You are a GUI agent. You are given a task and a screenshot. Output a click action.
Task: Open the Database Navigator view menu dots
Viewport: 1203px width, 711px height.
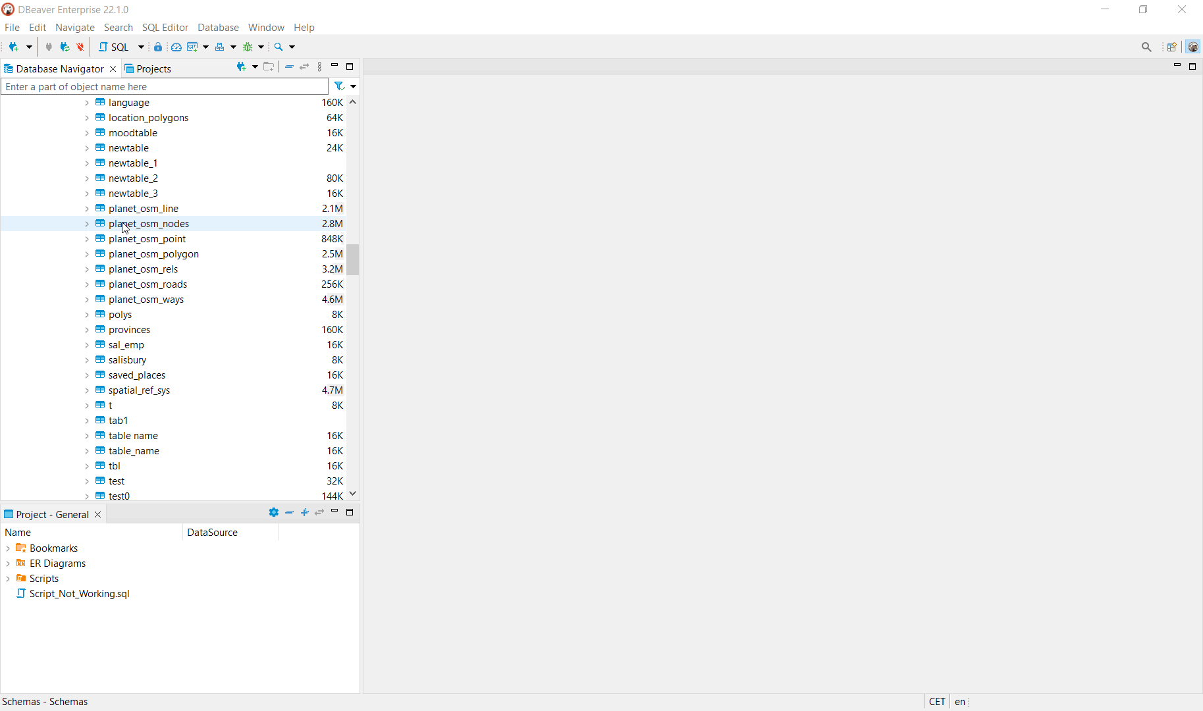tap(320, 66)
